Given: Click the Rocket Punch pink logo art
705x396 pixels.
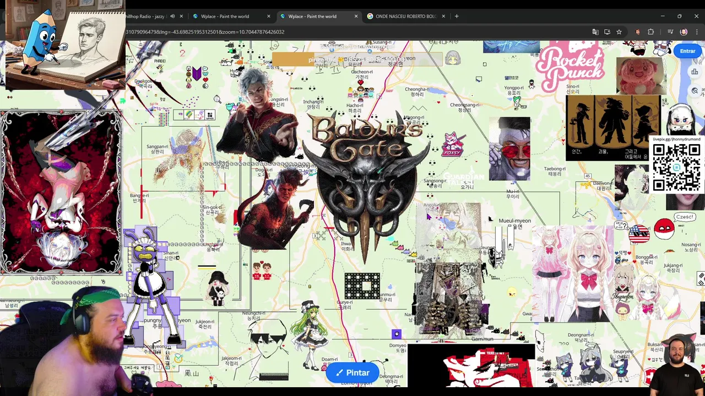Looking at the screenshot, I should tap(570, 64).
